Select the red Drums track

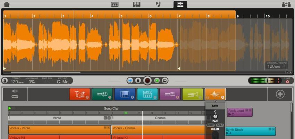(x=80, y=94)
